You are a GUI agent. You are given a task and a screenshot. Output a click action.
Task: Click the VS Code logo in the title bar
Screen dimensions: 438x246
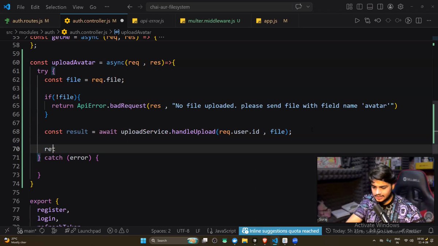coord(7,7)
